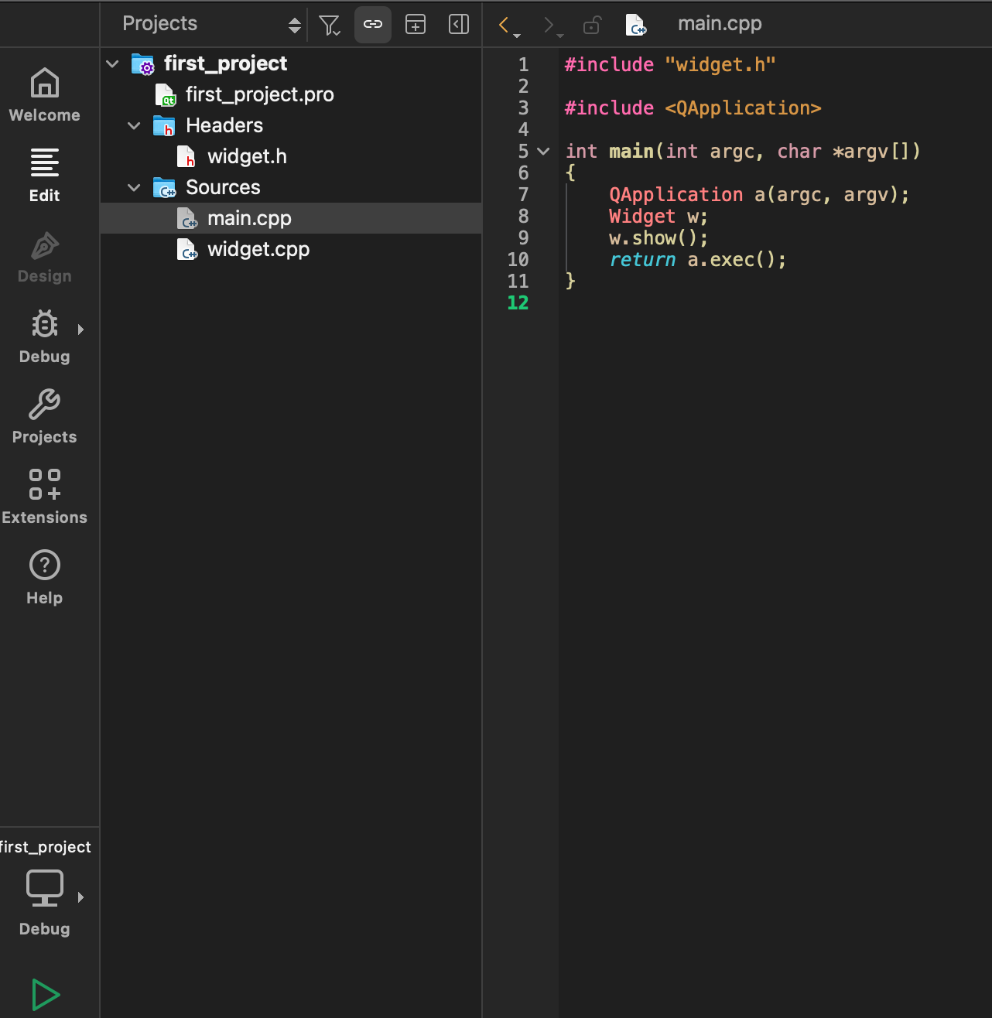Viewport: 992px width, 1018px height.
Task: Collapse the first_project tree node
Action: click(x=112, y=63)
